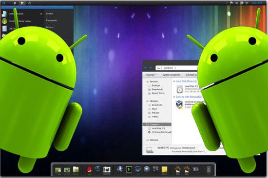
Task: Collapse Devices with Removable Storage group
Action: pyautogui.click(x=174, y=97)
